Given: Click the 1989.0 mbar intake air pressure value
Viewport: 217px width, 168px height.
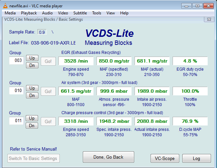Looking at the screenshot, I should coord(152,91).
